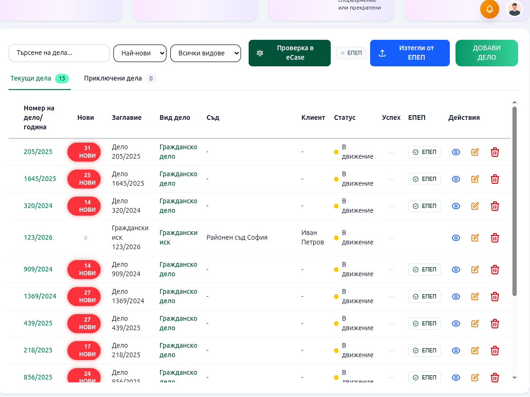This screenshot has width=530, height=397.
Task: Open the notifications bell
Action: coord(490,9)
